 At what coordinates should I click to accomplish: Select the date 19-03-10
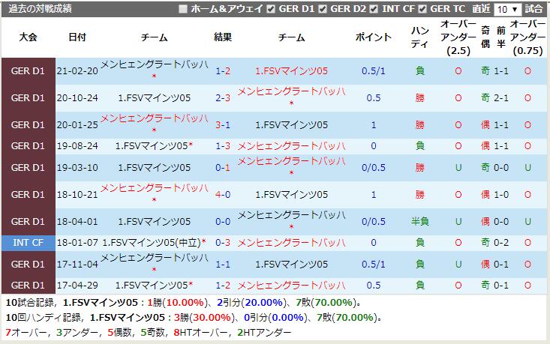pyautogui.click(x=77, y=168)
